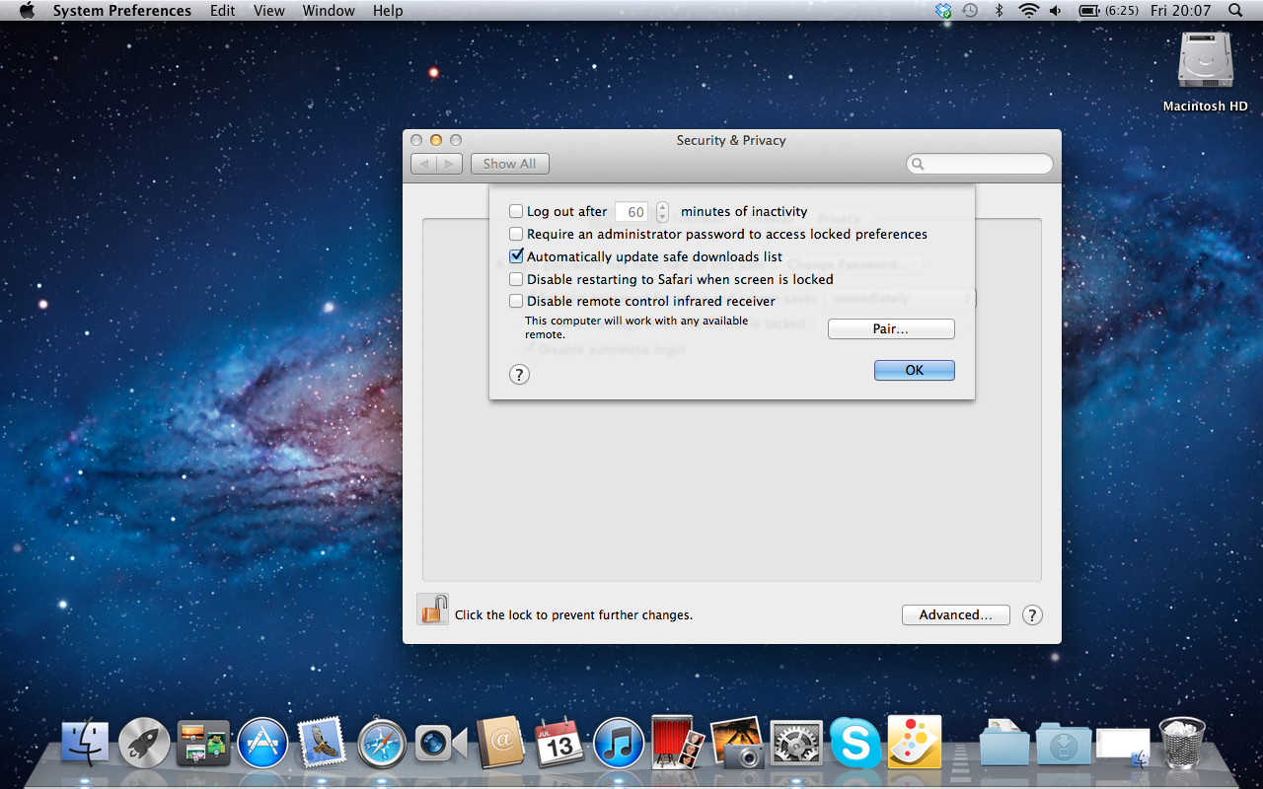Launch Skype from the Dock

854,742
